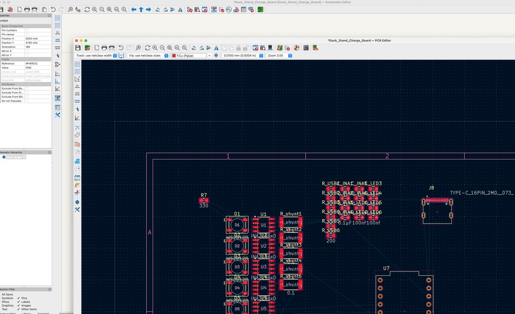Viewport: 515px width, 314px height.
Task: Select Root page 1 in Schematic Hierarchy
Action: point(16,157)
